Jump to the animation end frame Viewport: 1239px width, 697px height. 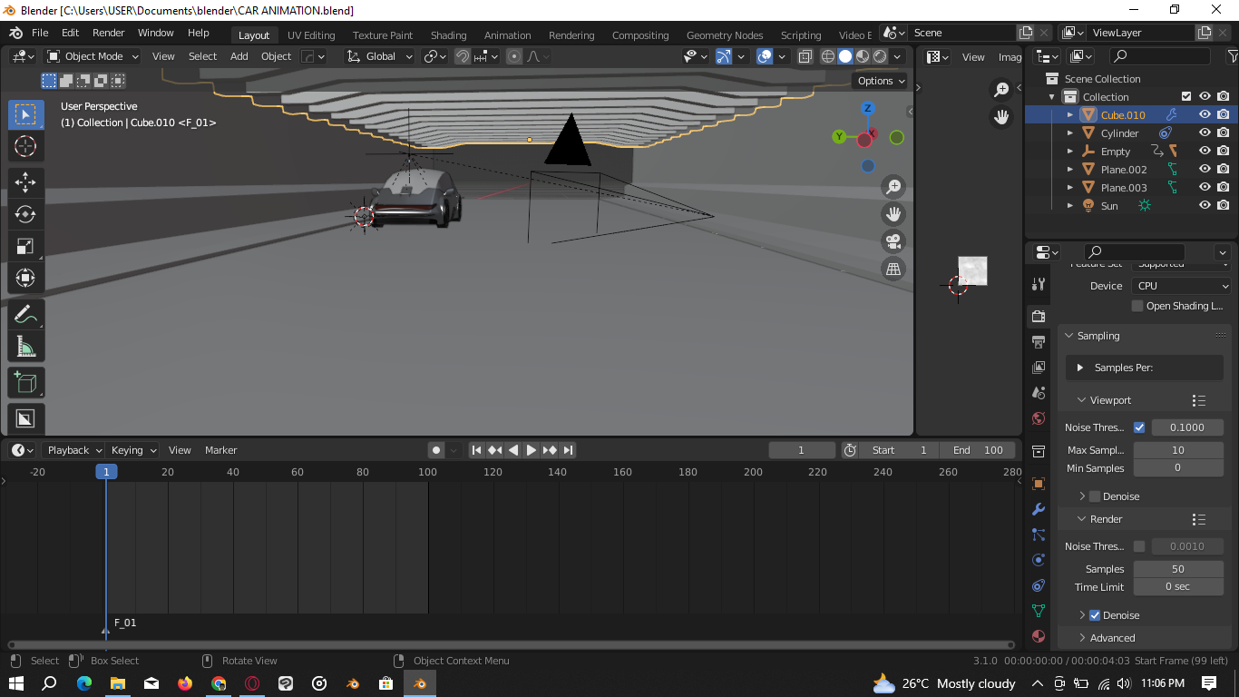[x=568, y=450]
